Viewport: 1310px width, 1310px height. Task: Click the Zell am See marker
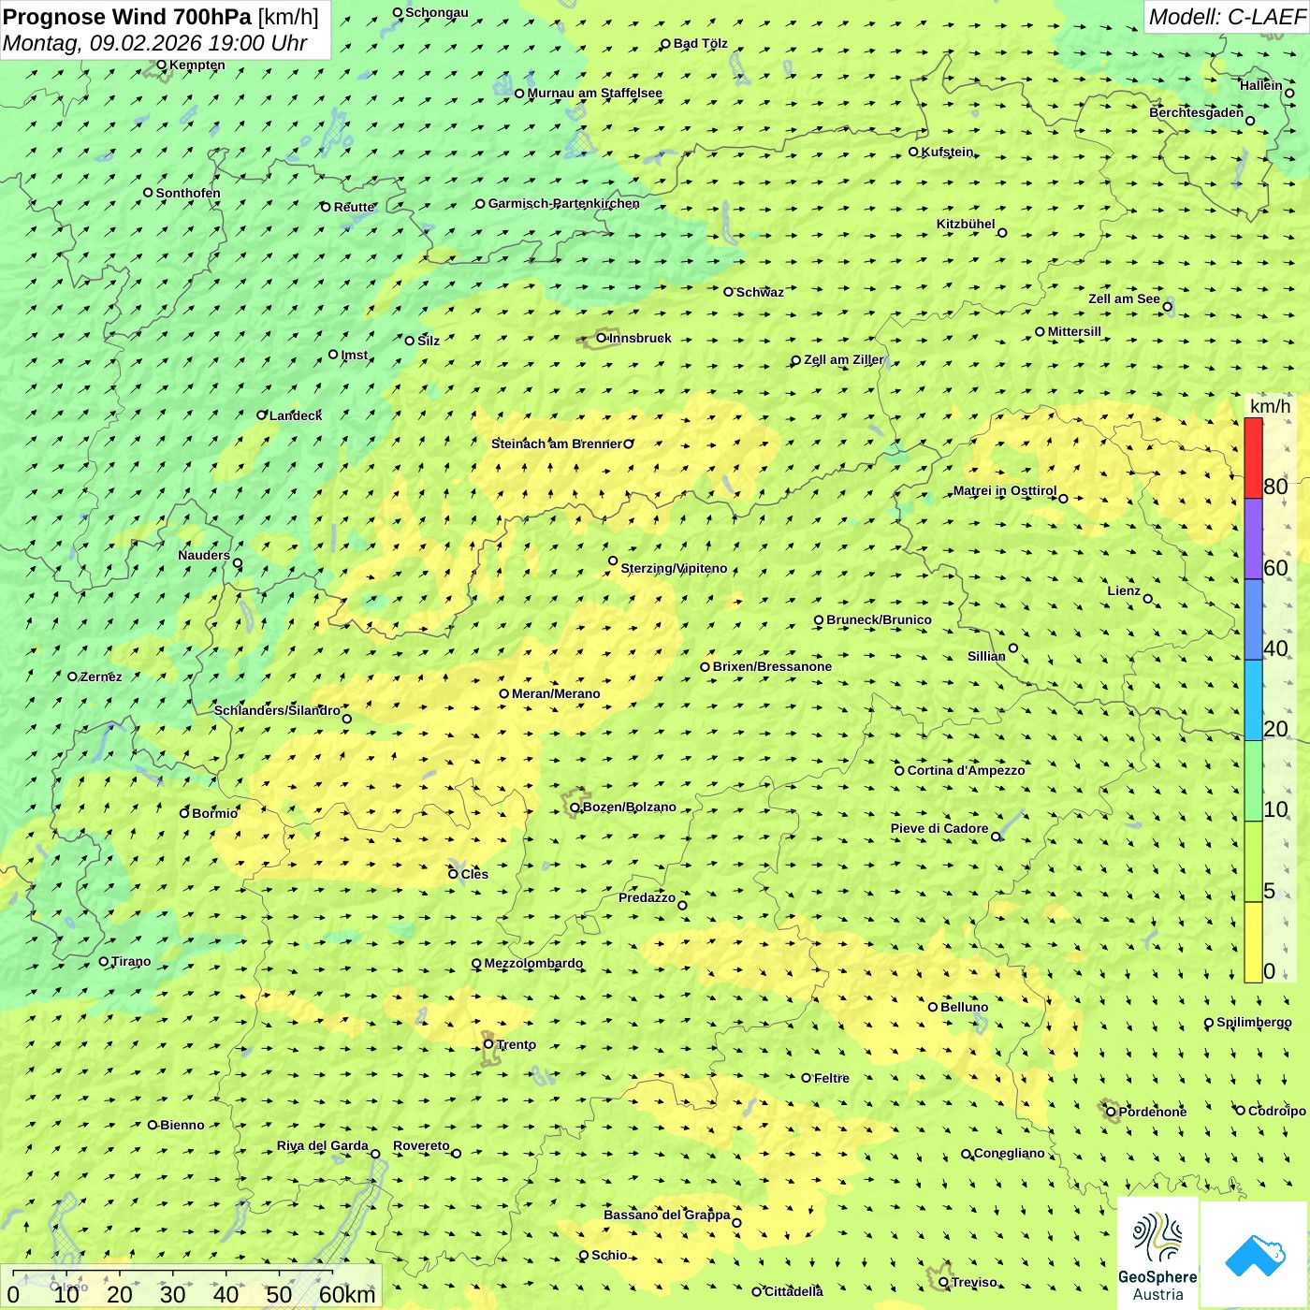[x=1167, y=306]
